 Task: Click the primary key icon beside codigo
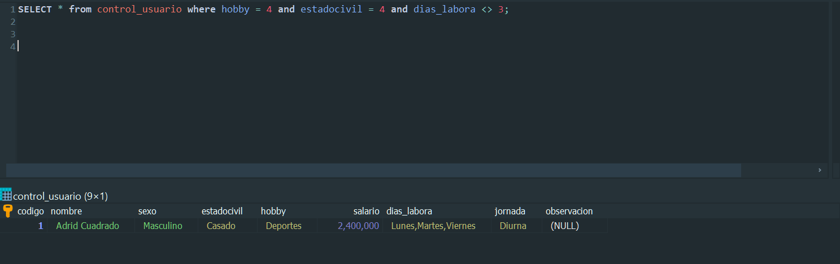7,212
